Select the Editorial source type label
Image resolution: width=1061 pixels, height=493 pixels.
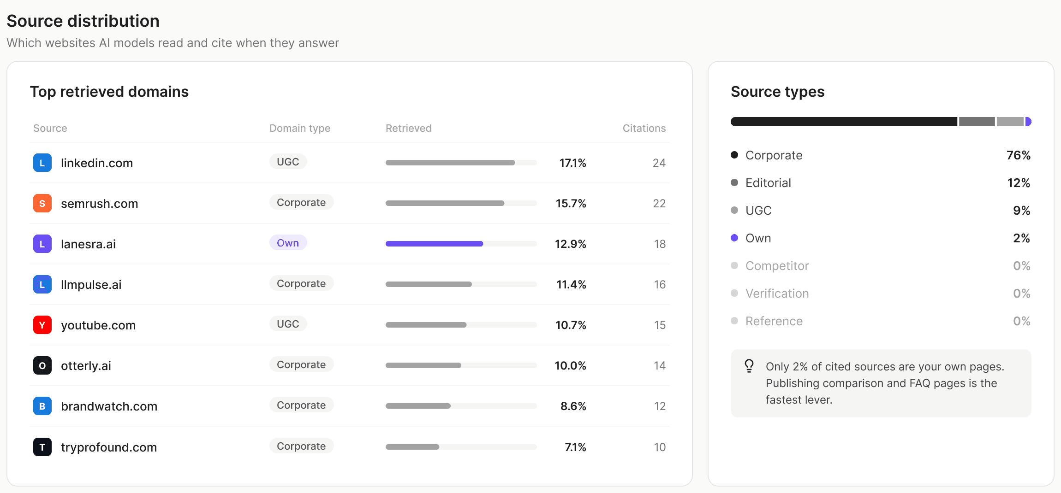pyautogui.click(x=768, y=183)
